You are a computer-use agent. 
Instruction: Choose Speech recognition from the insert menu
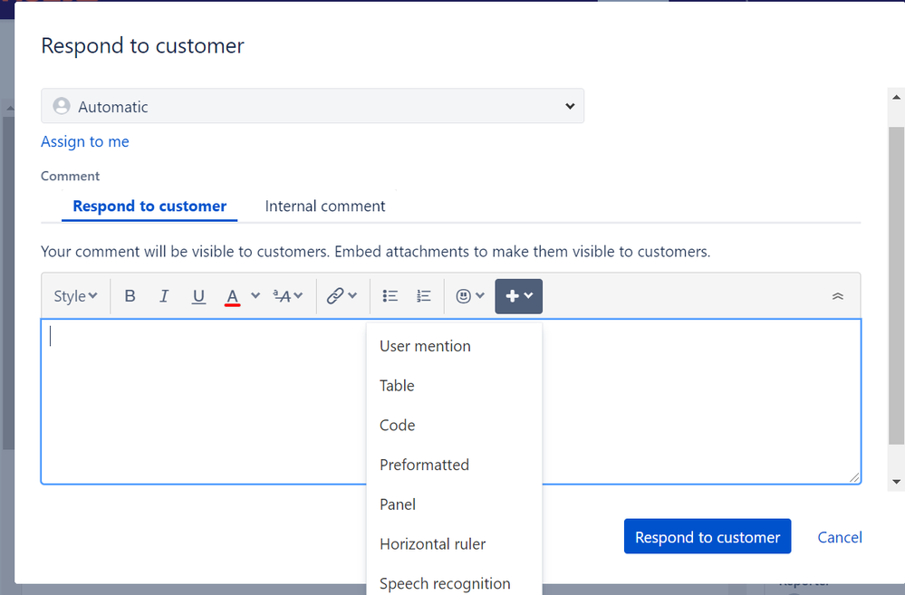[454, 581]
